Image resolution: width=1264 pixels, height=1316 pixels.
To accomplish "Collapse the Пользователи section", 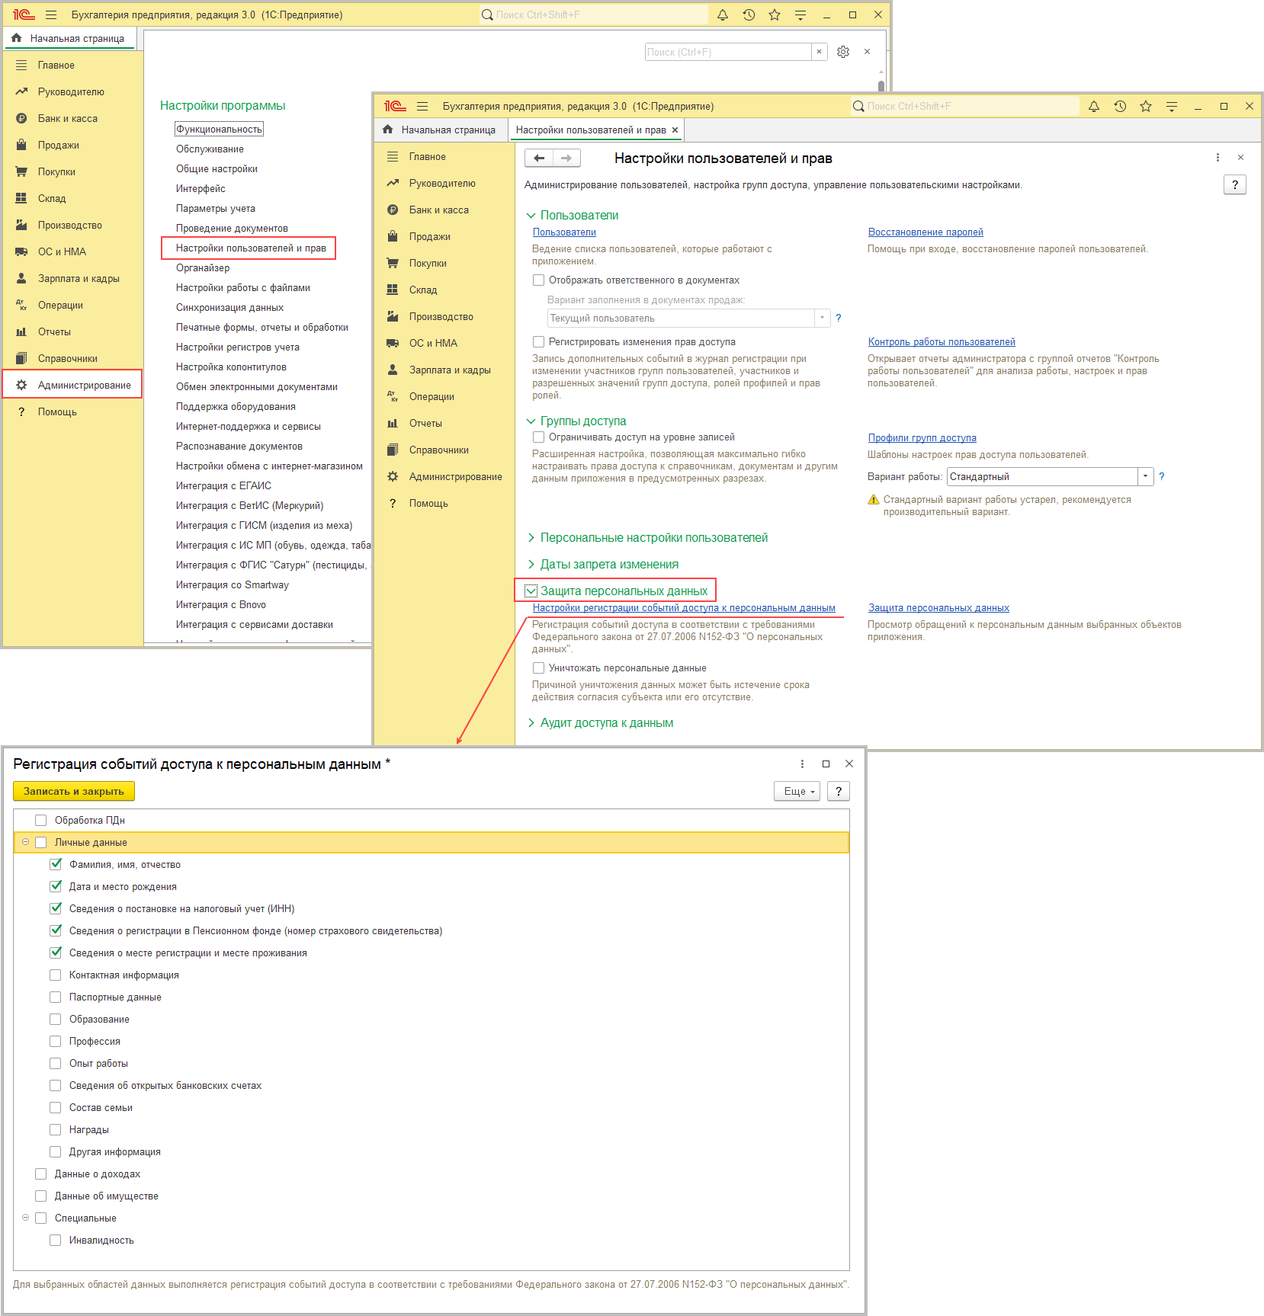I will 531,216.
